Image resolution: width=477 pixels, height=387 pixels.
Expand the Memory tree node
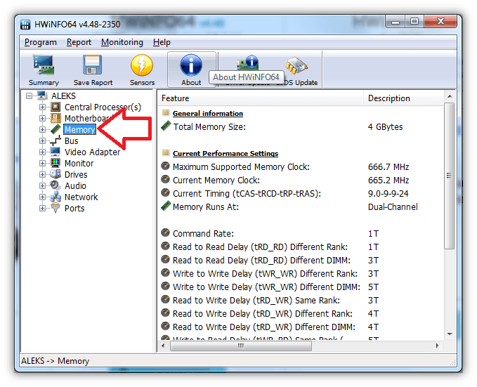[x=42, y=129]
